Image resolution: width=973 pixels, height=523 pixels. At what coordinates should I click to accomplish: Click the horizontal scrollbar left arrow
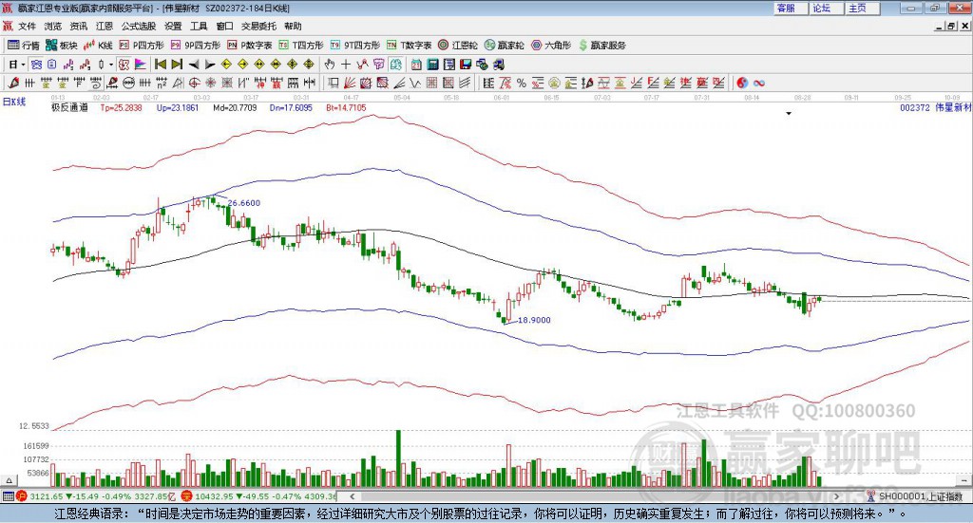click(352, 496)
